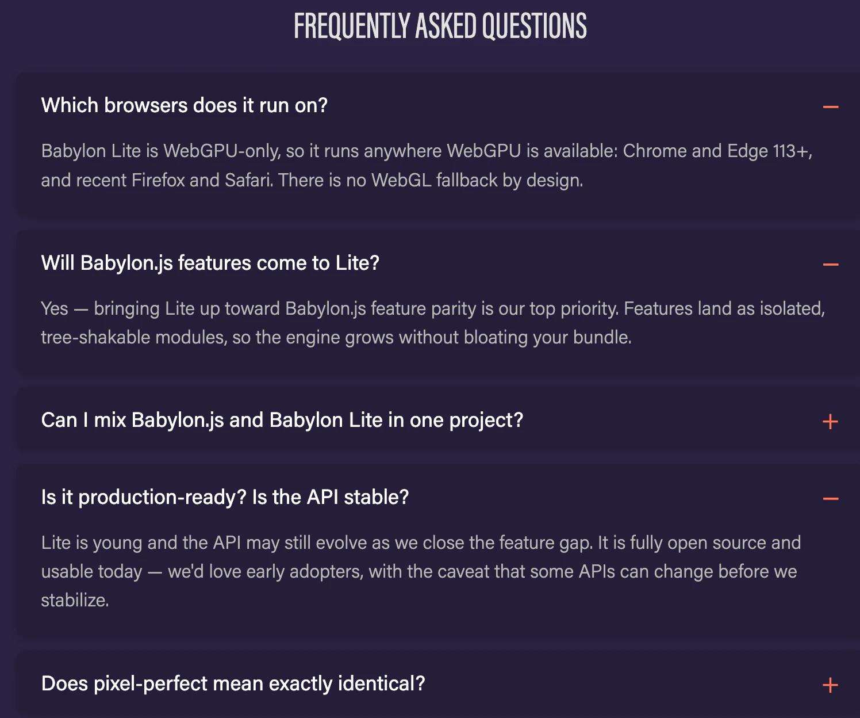The width and height of the screenshot is (860, 718).
Task: Expand 'Does pixel-perfect mean exactly identical?' question
Action: coord(233,683)
